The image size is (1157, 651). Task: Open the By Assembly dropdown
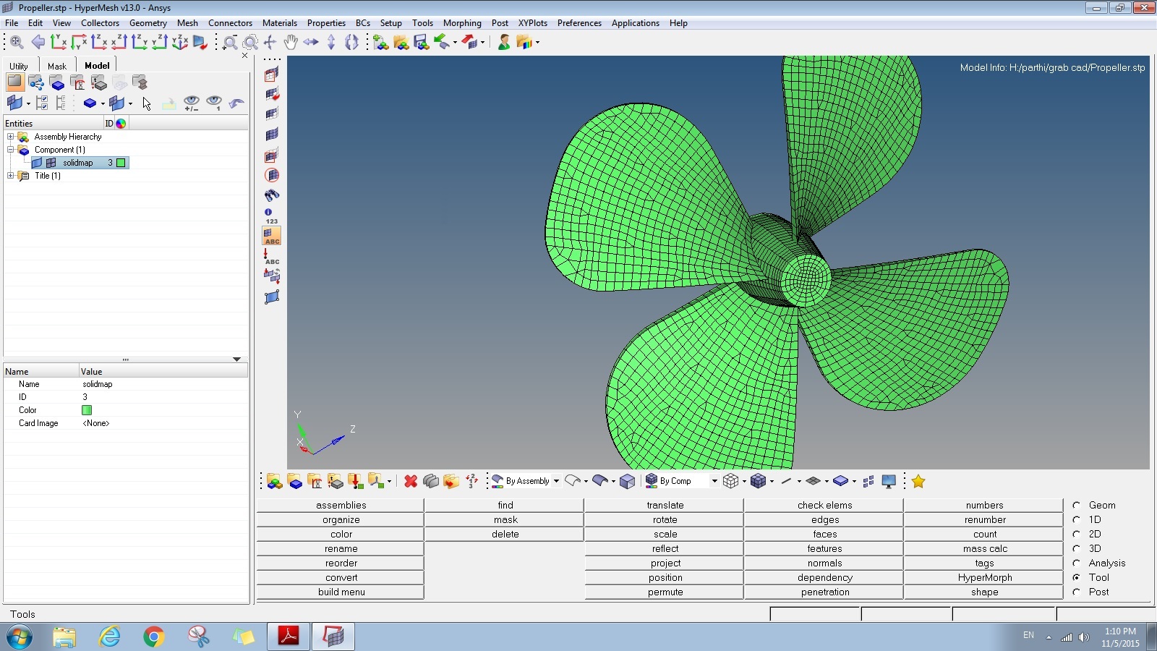pos(556,481)
